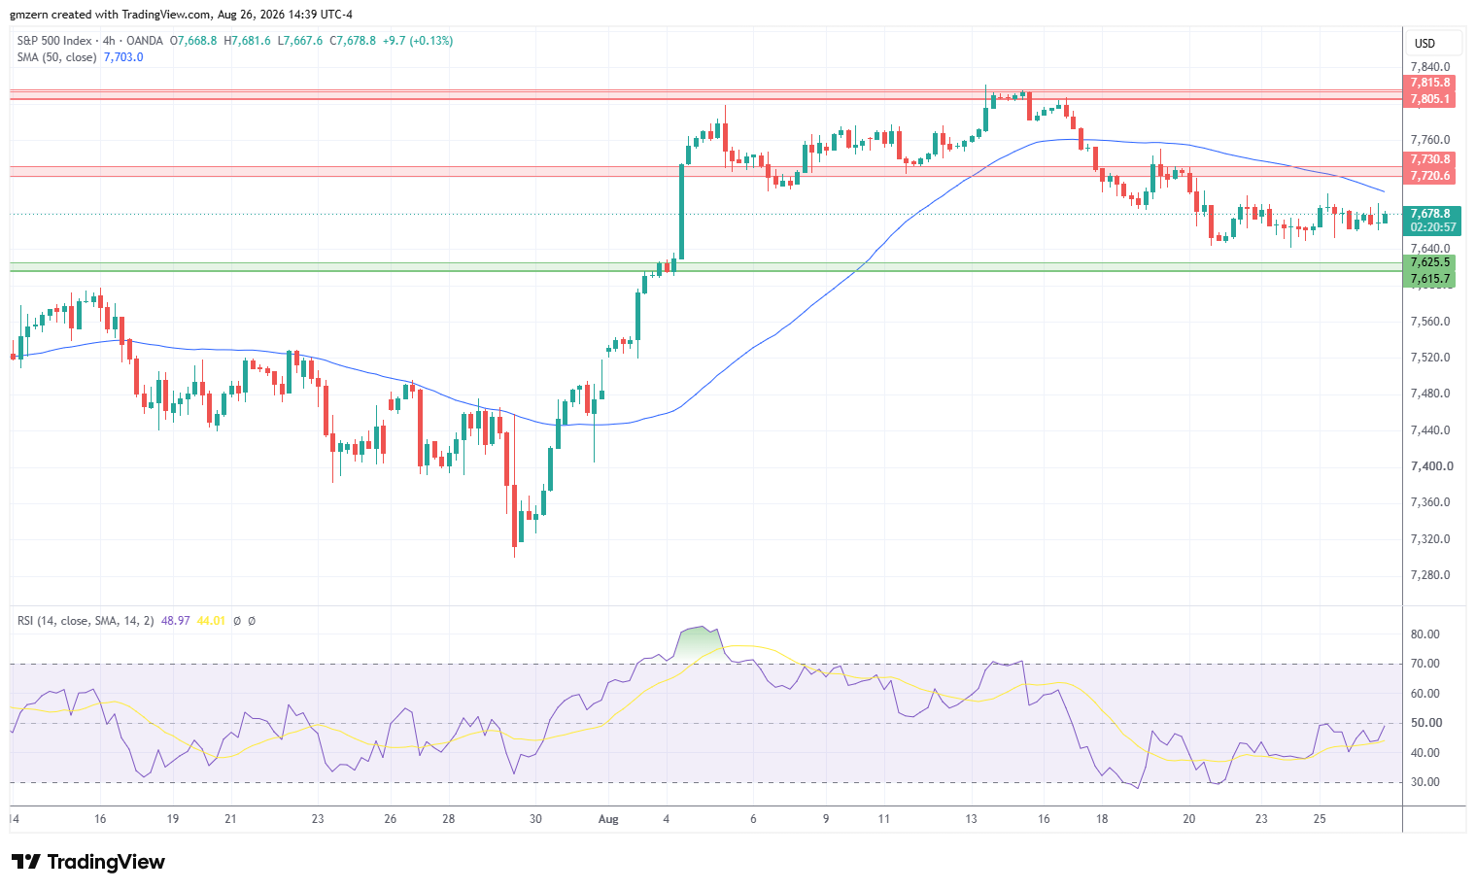Click the USD currency label
The height and width of the screenshot is (891, 1476).
[x=1425, y=44]
